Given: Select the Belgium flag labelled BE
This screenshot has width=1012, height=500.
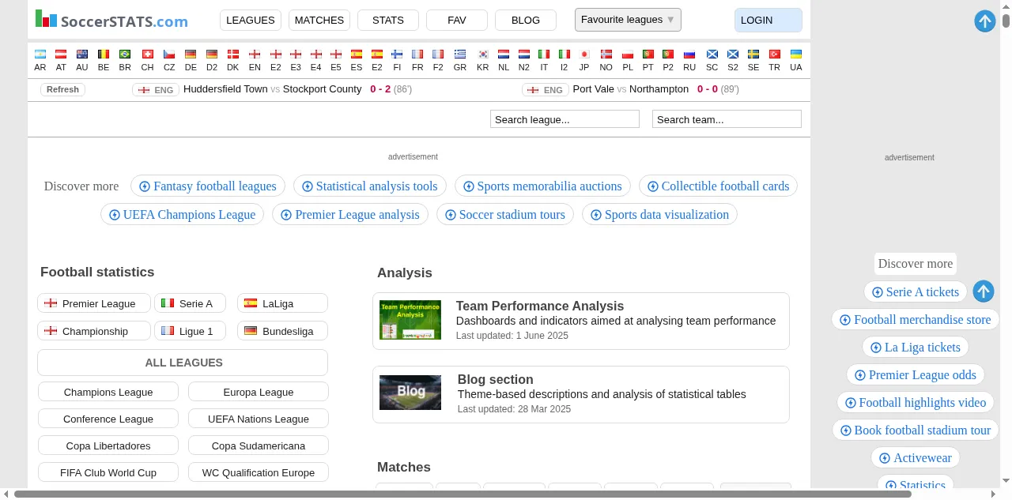Looking at the screenshot, I should (104, 55).
